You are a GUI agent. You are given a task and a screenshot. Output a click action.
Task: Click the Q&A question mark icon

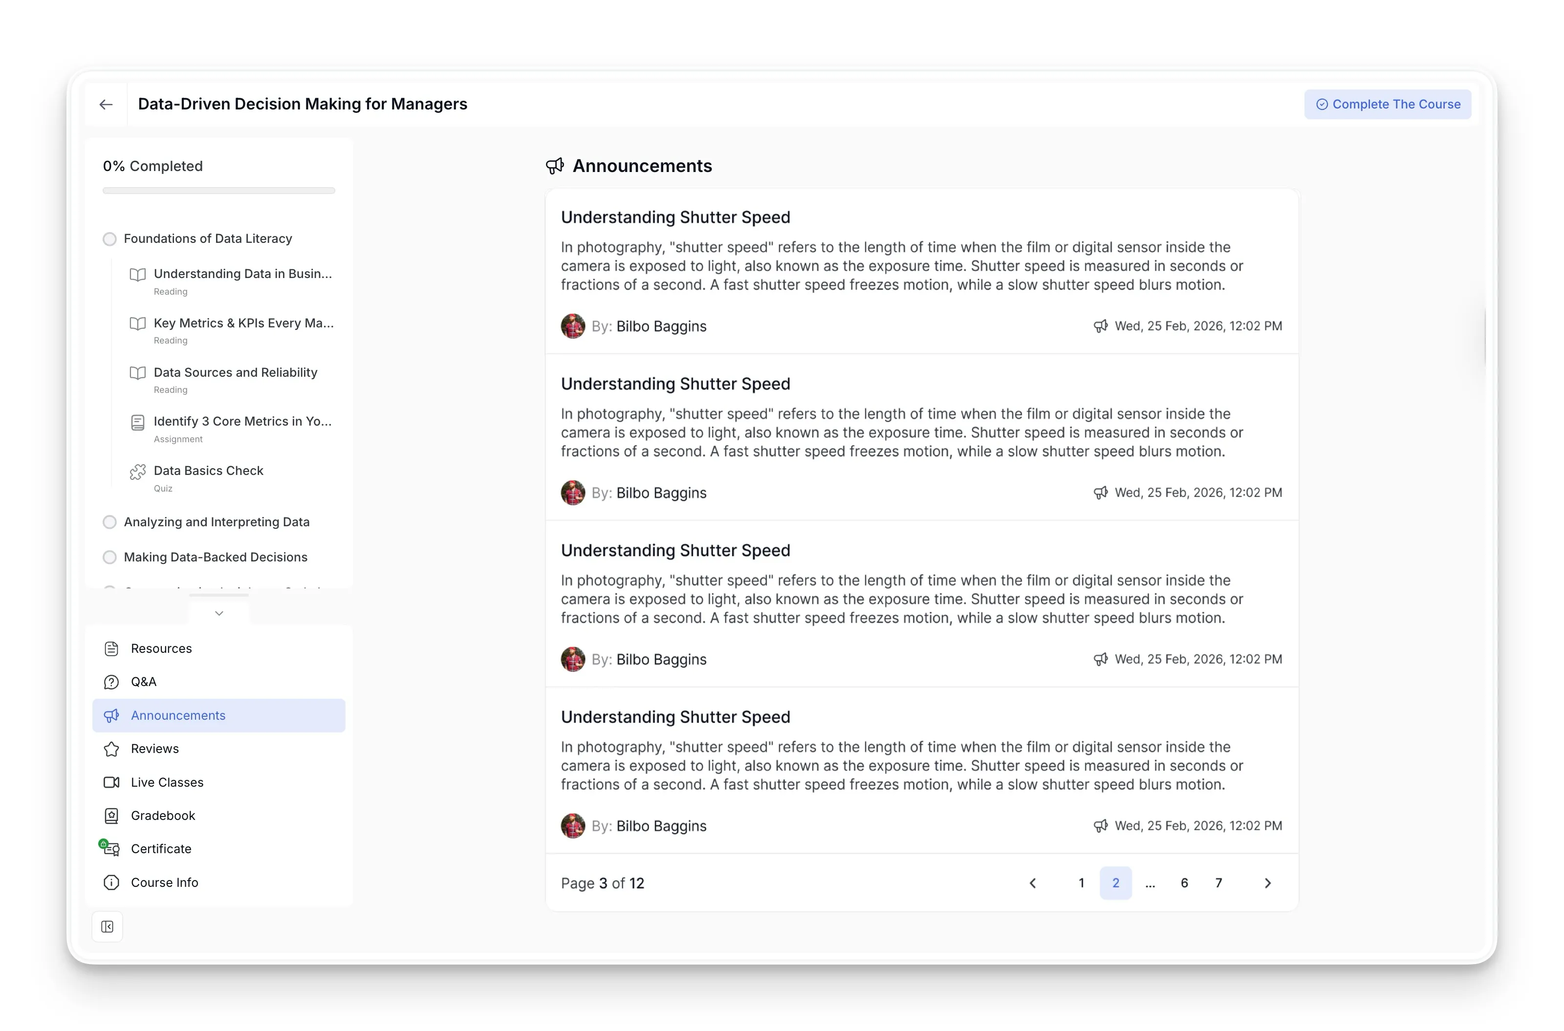click(111, 683)
